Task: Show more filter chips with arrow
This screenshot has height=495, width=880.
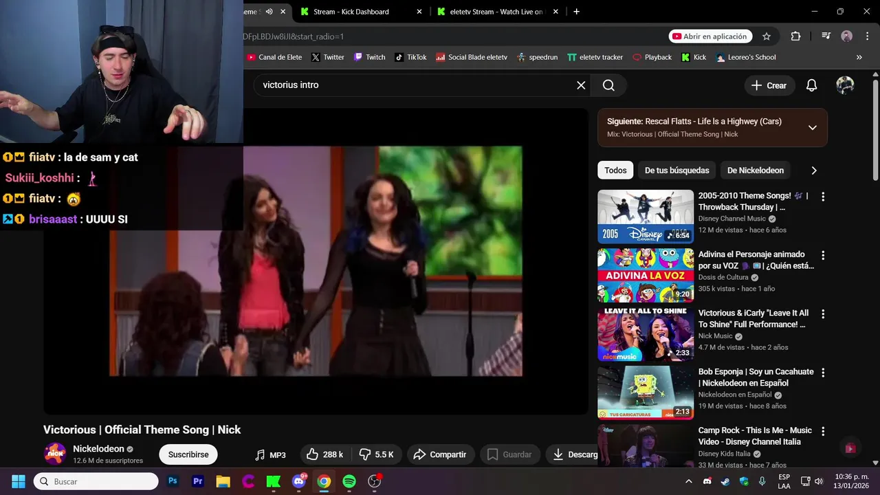Action: 814,170
